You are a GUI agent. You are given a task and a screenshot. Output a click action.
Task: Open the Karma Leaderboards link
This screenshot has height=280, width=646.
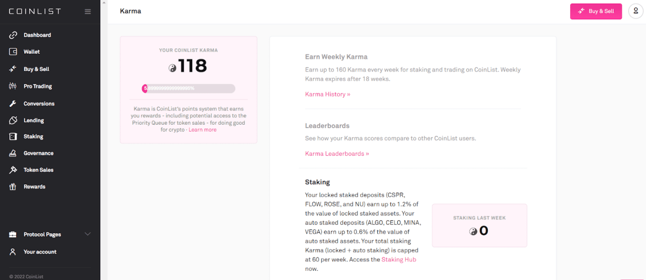click(x=337, y=153)
